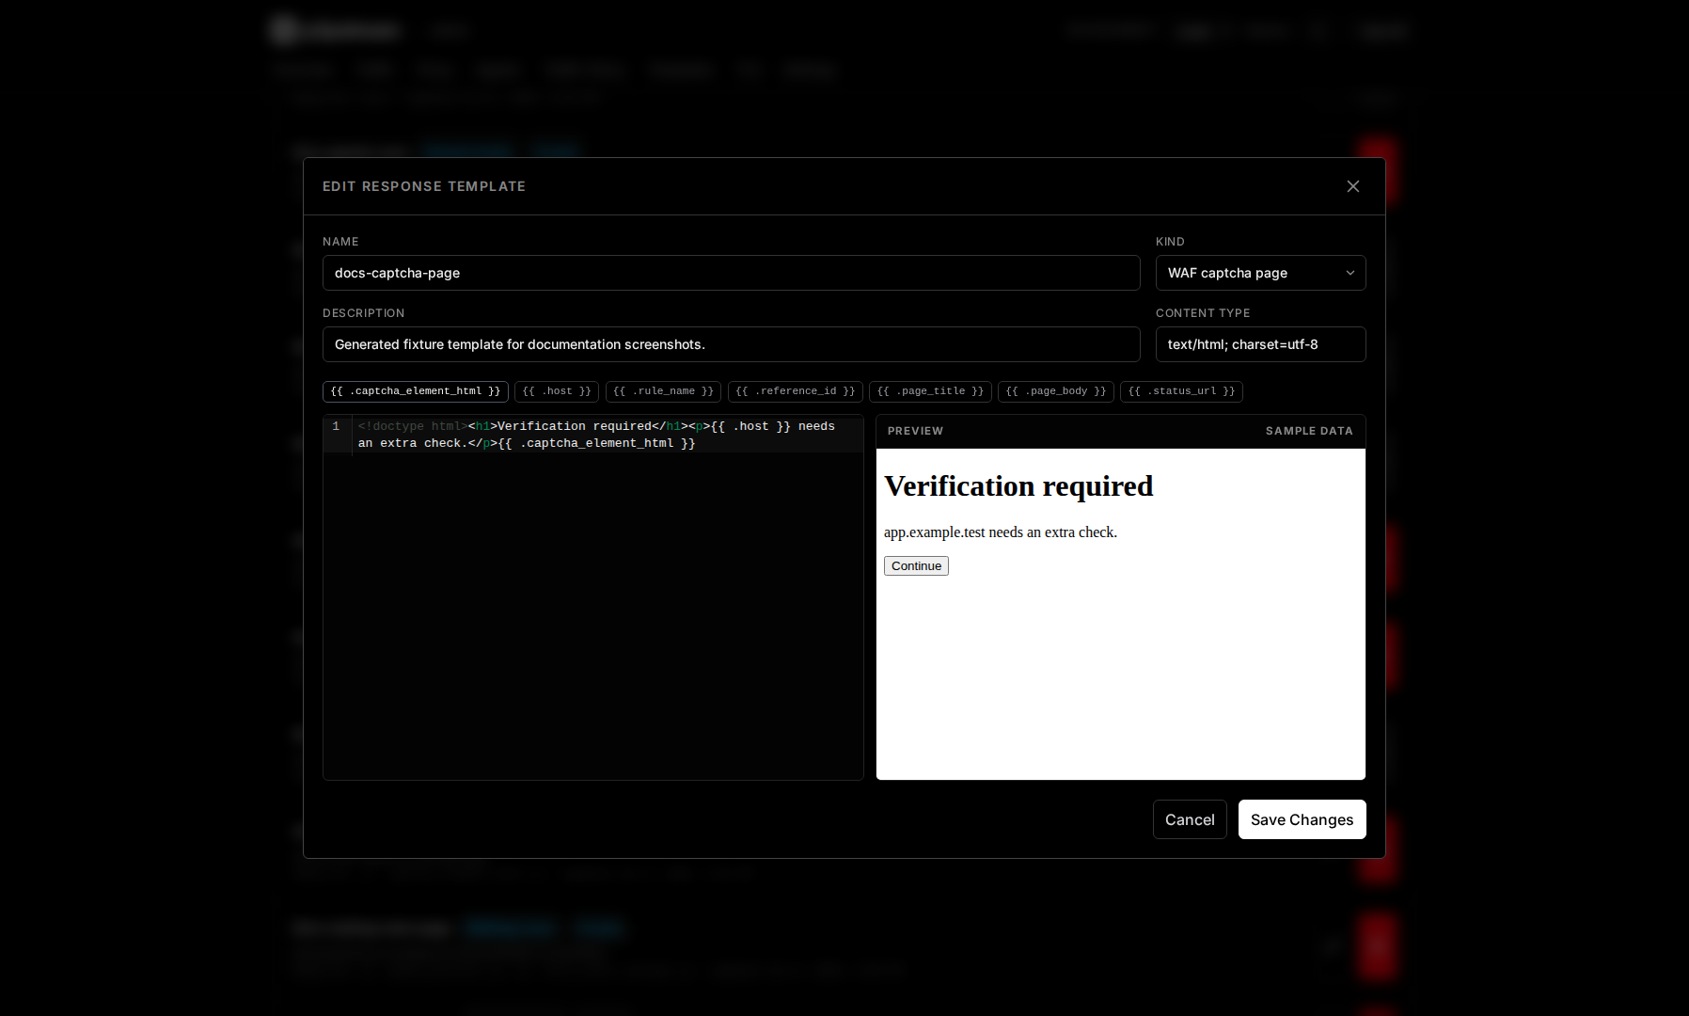Click line number 1 in the editor gutter
1689x1016 pixels.
click(x=336, y=426)
